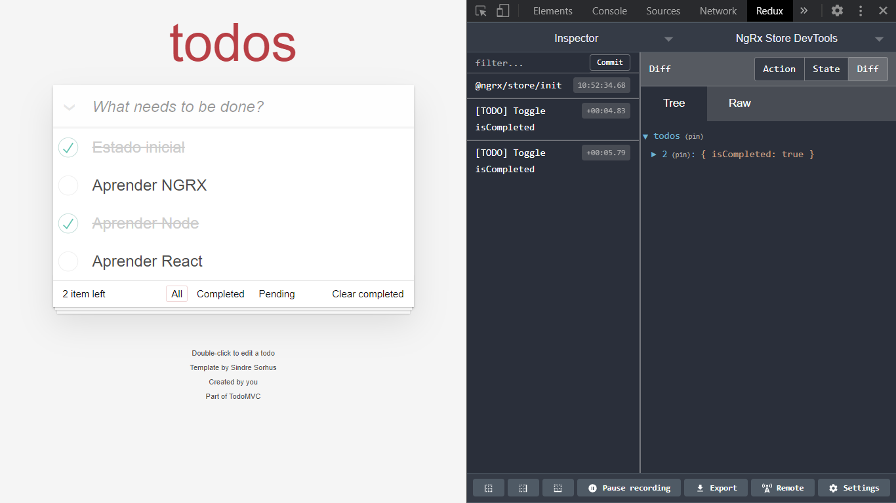Viewport: 896px width, 503px height.
Task: Dock the monitor panel to the right
Action: click(x=523, y=487)
